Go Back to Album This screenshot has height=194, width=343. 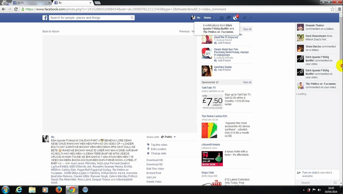coord(51,32)
